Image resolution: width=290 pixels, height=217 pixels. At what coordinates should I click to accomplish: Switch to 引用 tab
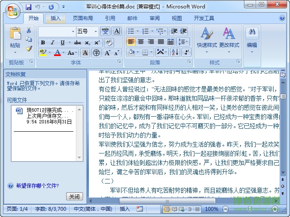(x=110, y=18)
